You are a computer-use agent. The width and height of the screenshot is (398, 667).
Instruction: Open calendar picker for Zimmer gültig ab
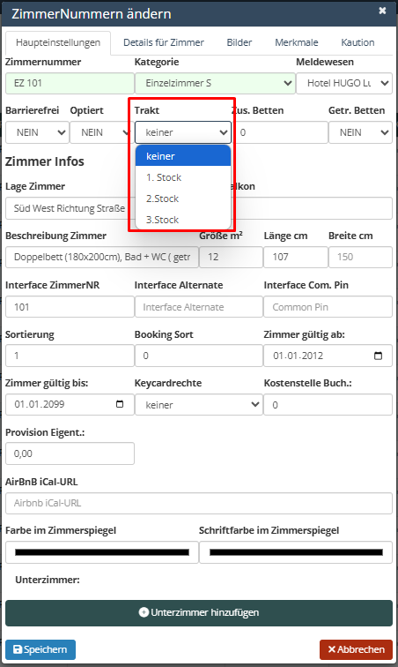378,356
